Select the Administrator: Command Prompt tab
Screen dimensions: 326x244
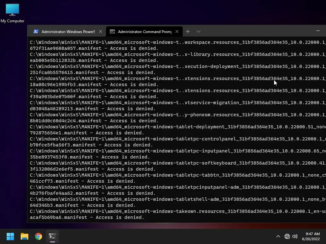(144, 31)
